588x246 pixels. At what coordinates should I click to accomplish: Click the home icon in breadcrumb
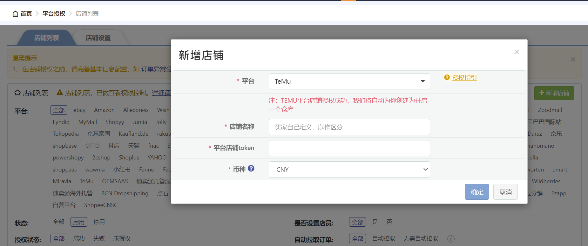(15, 14)
